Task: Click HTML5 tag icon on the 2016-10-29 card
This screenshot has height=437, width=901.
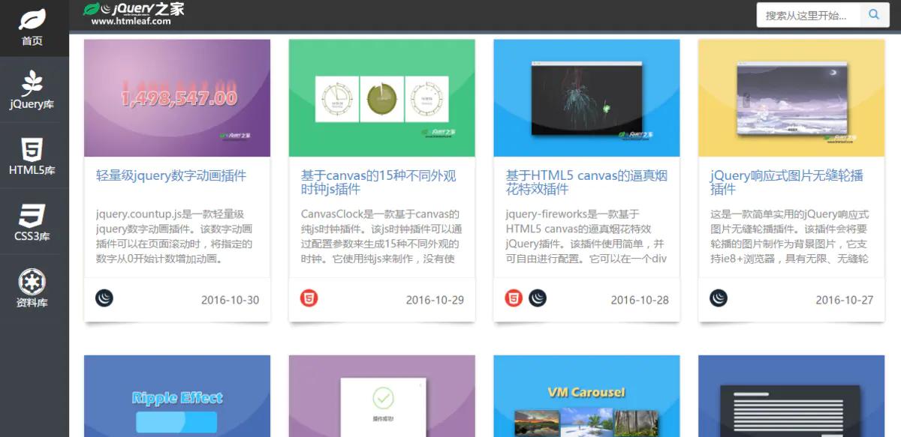Action: coord(309,298)
